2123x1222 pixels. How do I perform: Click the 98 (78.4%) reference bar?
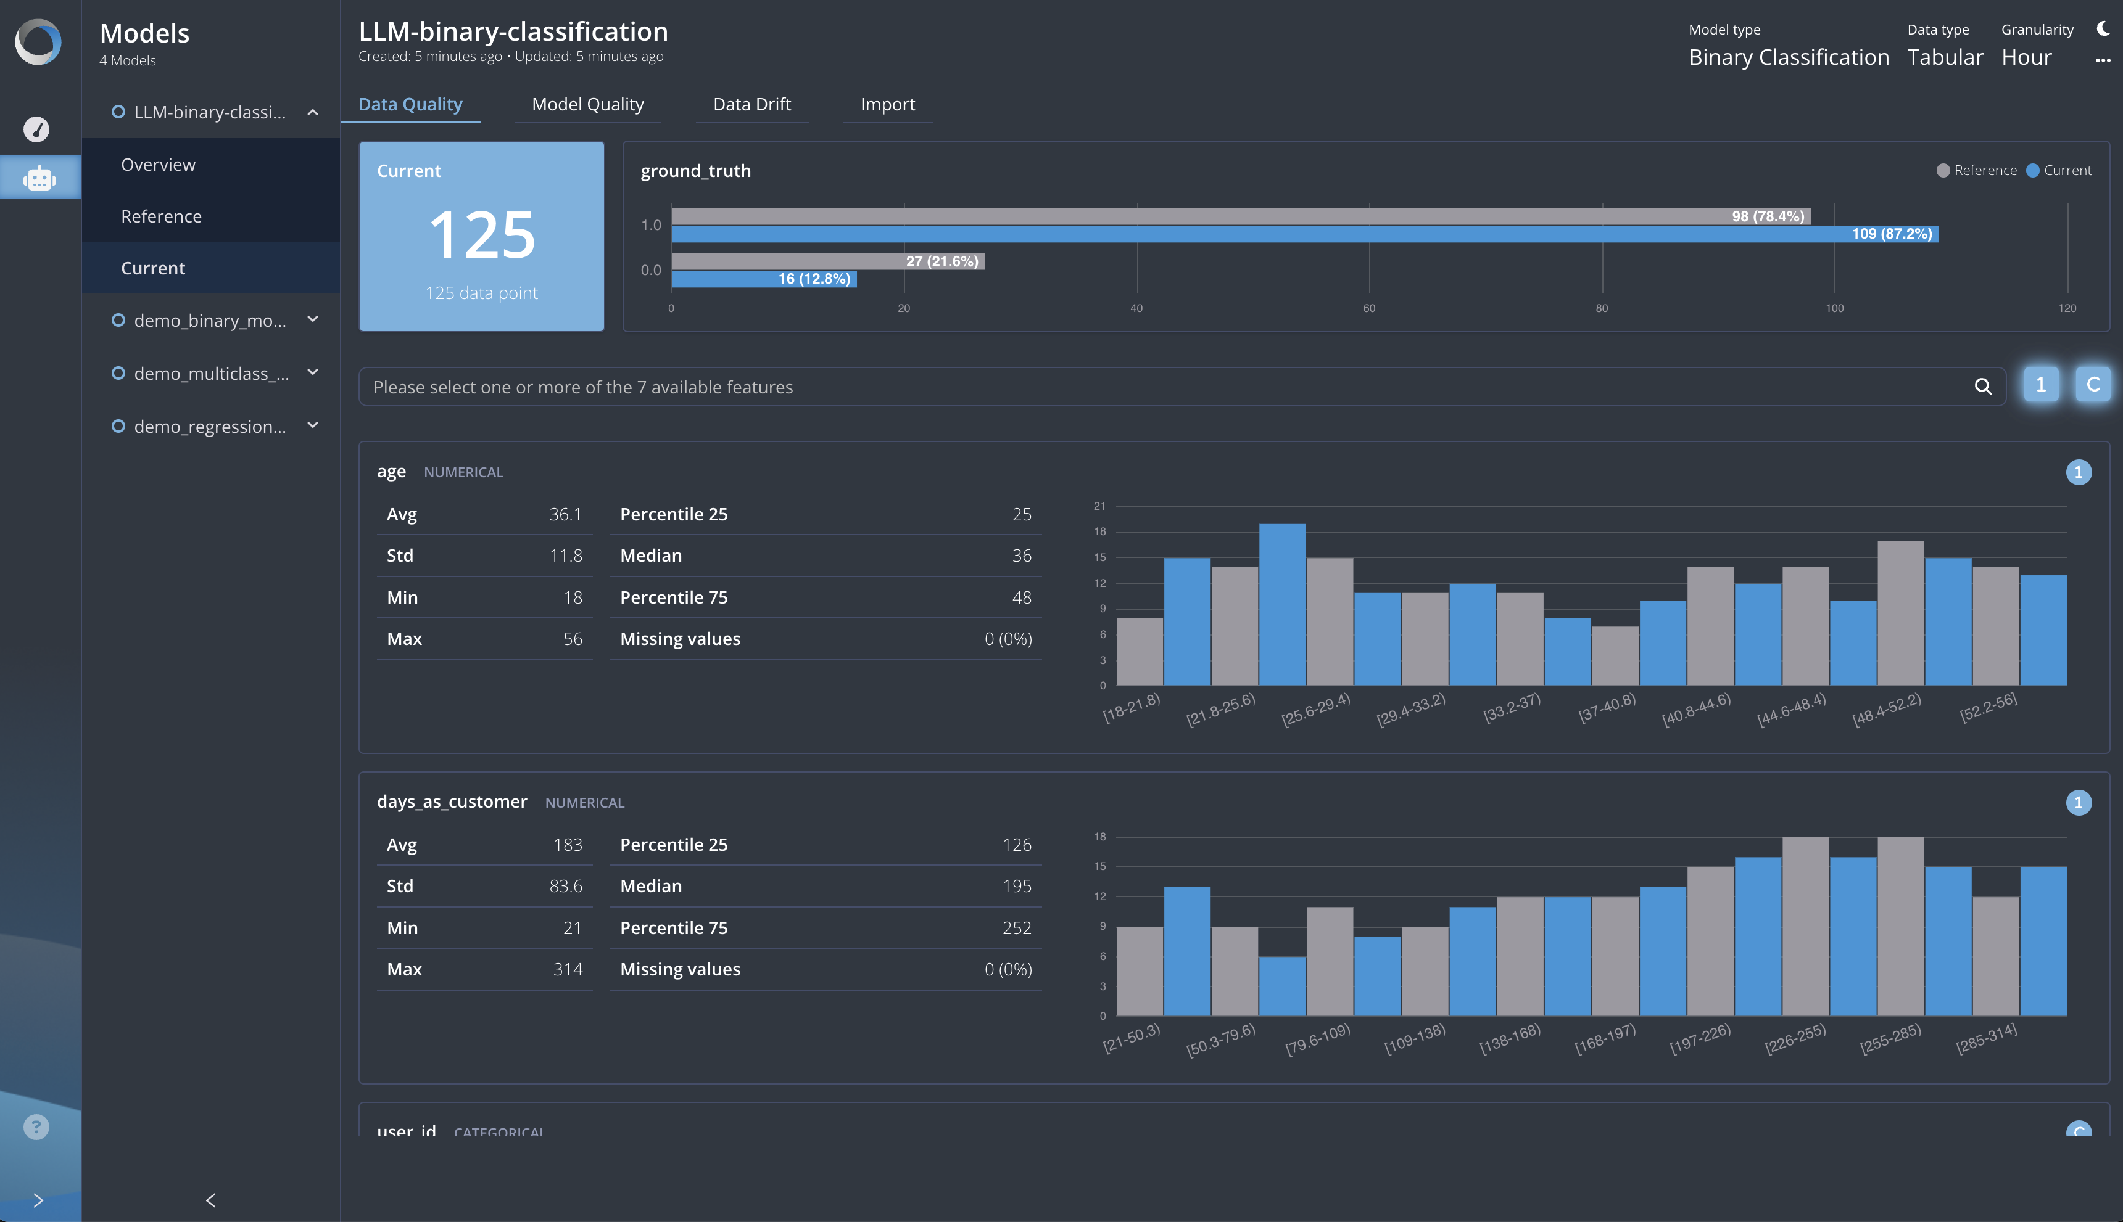1241,216
